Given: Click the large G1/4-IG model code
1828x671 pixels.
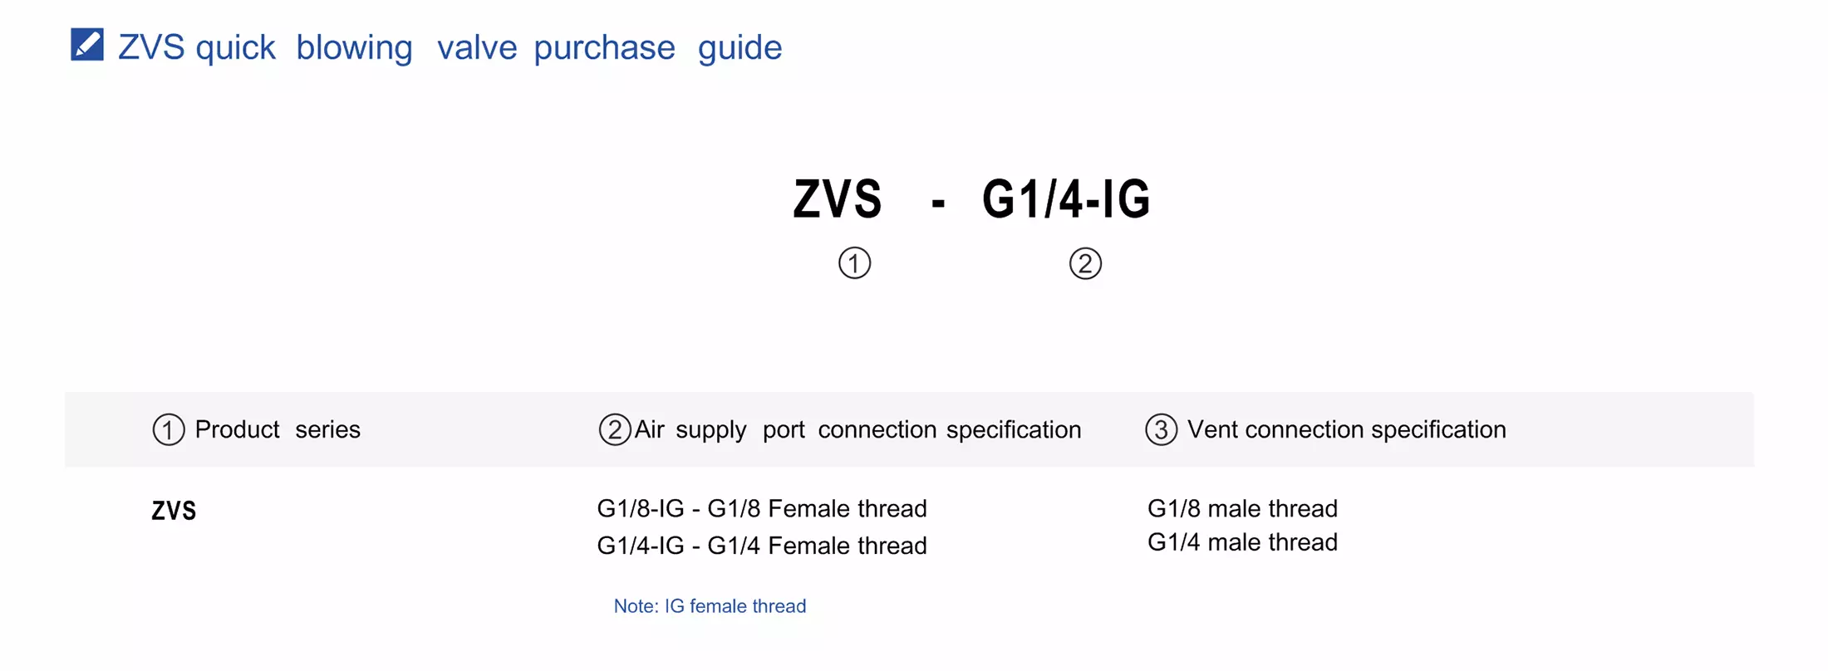Looking at the screenshot, I should 1066,199.
